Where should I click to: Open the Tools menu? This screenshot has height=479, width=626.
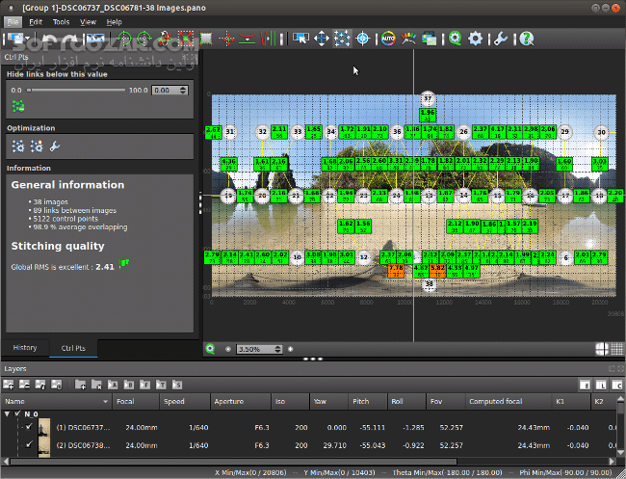61,20
